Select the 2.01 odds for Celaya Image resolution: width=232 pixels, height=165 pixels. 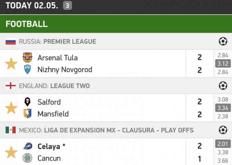click(223, 144)
